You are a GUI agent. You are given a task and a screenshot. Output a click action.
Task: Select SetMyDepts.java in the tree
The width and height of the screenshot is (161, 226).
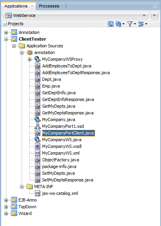(x=59, y=173)
